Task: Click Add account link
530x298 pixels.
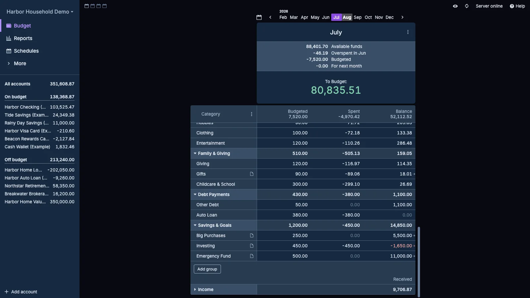Action: point(21,292)
